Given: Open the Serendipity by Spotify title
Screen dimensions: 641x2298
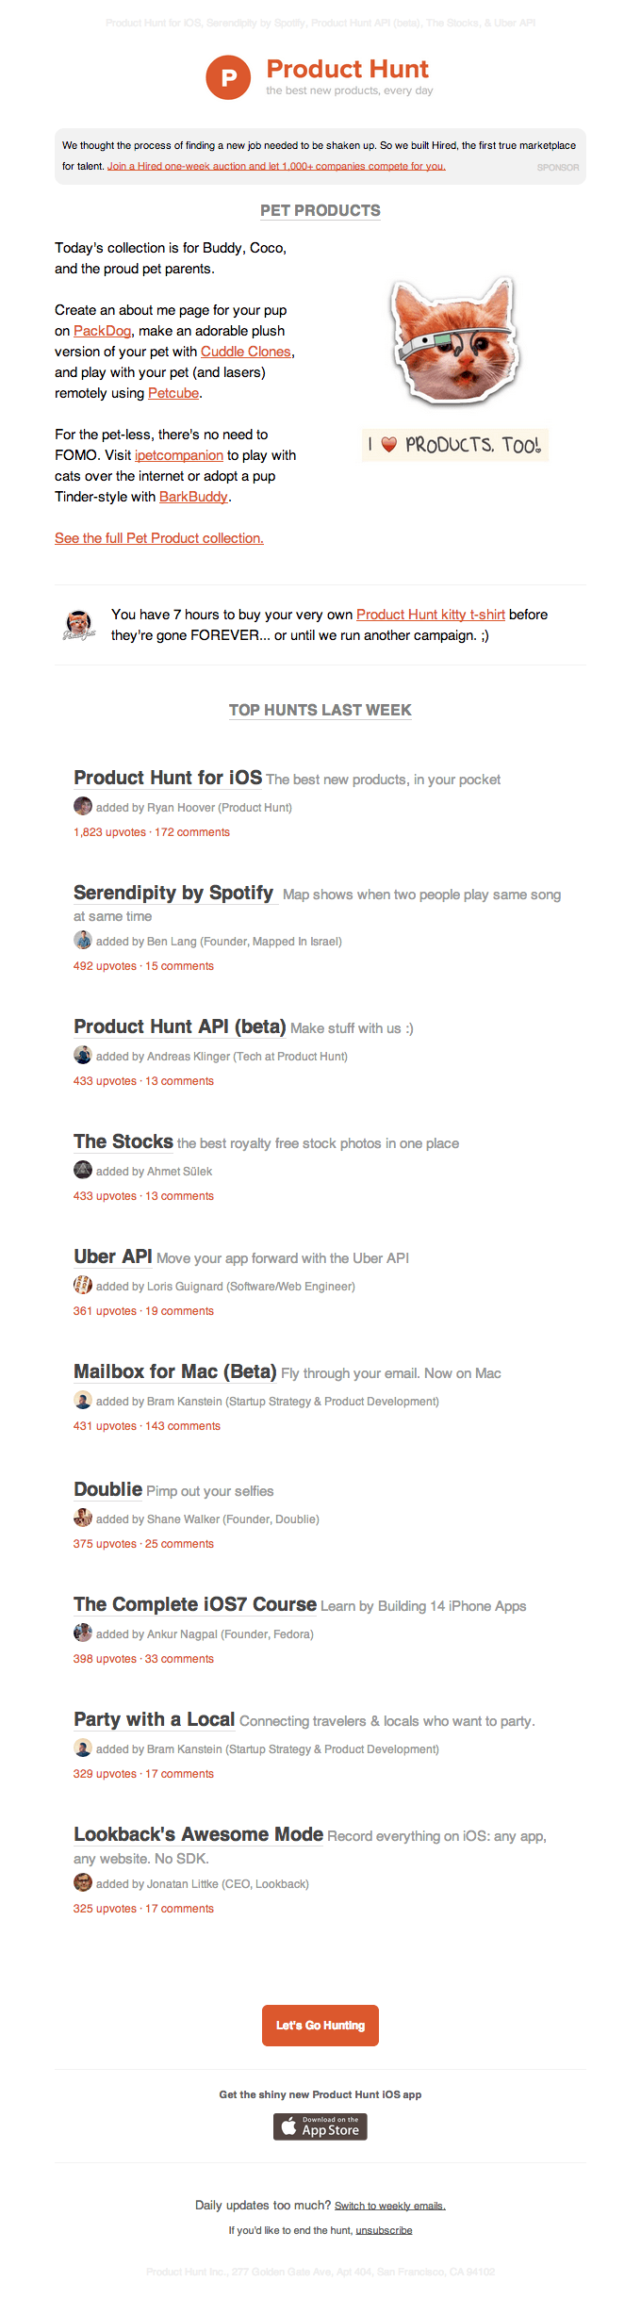Looking at the screenshot, I should click(173, 894).
